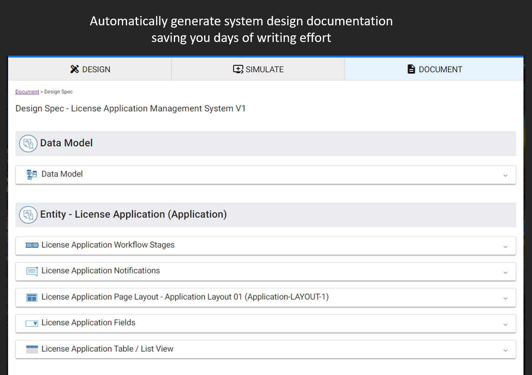Expand the Data Model panel chevron
This screenshot has width=532, height=375.
505,175
